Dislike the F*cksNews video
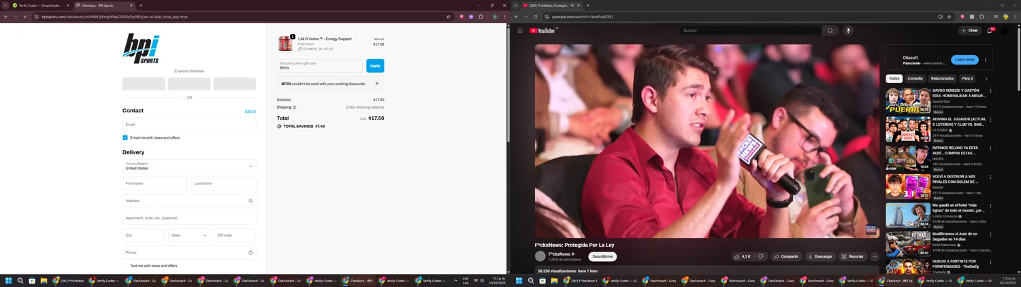This screenshot has height=287, width=1021. [760, 256]
